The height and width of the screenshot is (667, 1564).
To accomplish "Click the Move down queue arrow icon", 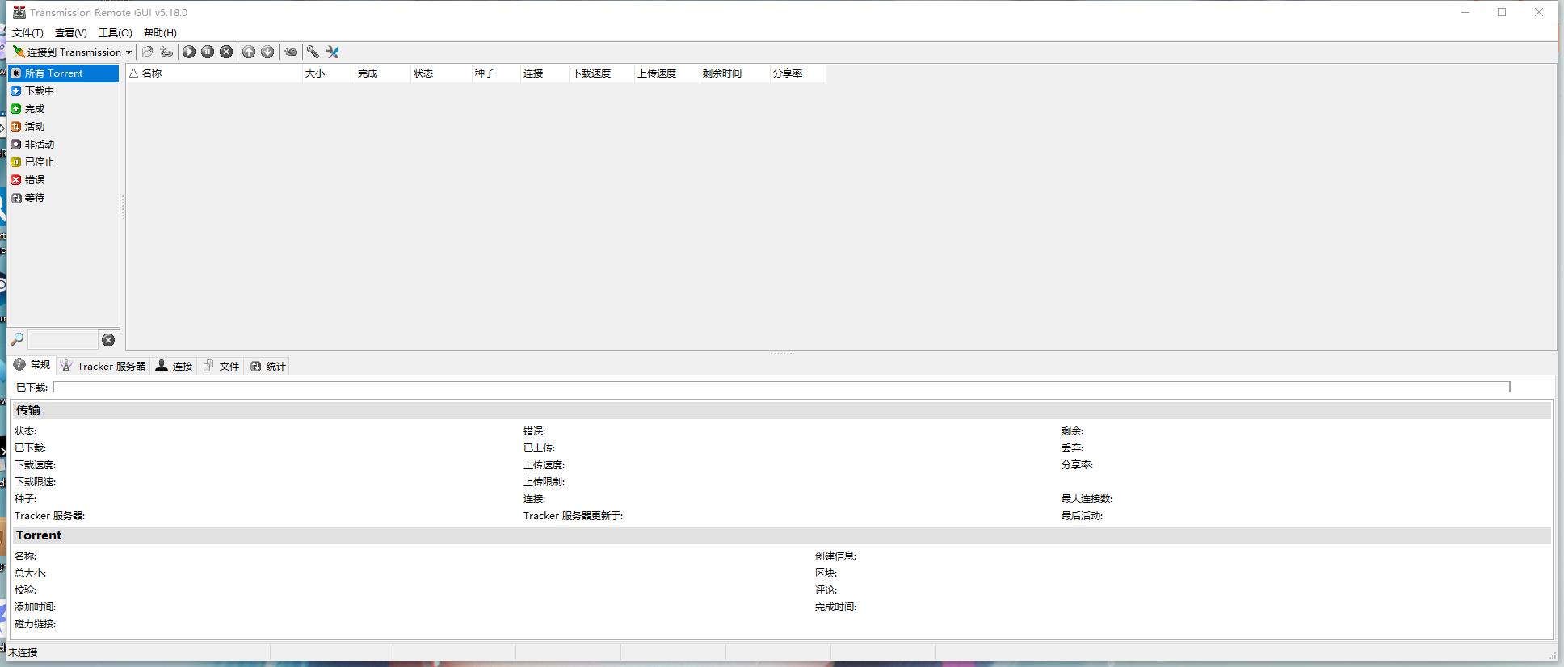I will [x=267, y=52].
